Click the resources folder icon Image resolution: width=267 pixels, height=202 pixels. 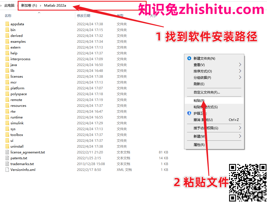[7, 105]
